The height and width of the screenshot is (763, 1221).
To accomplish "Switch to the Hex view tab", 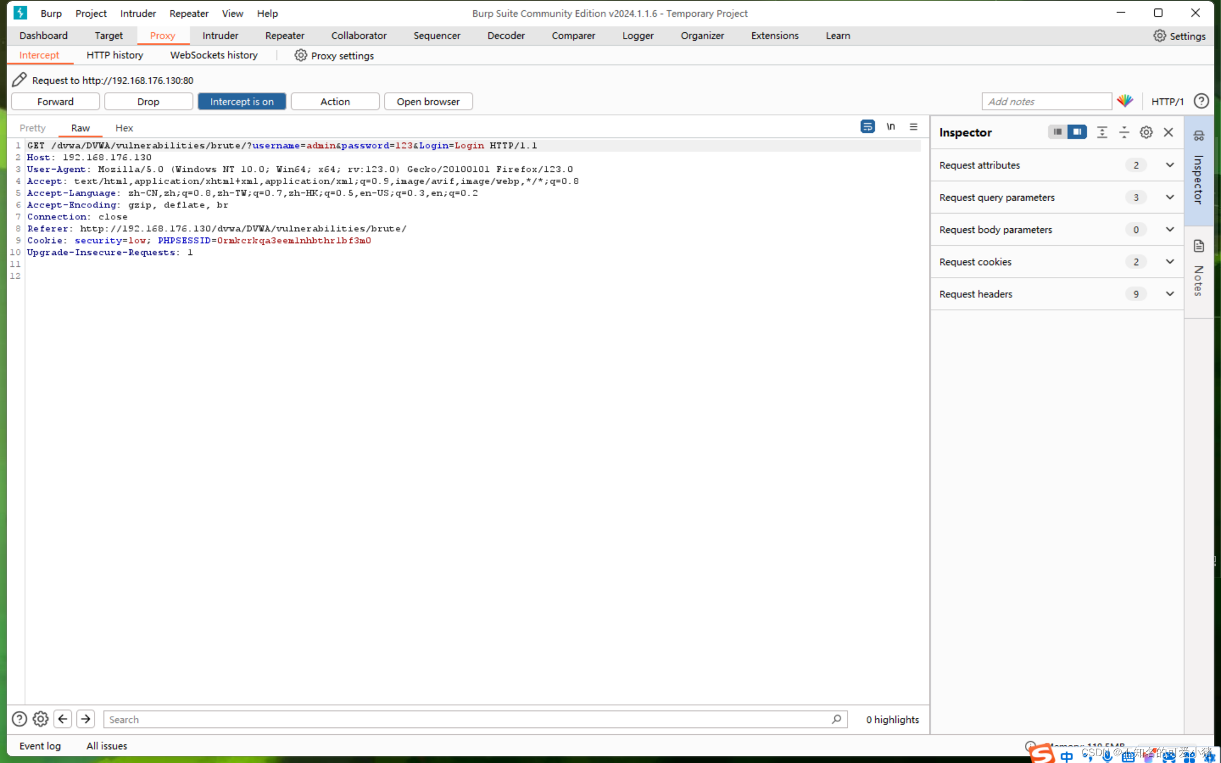I will (x=124, y=128).
